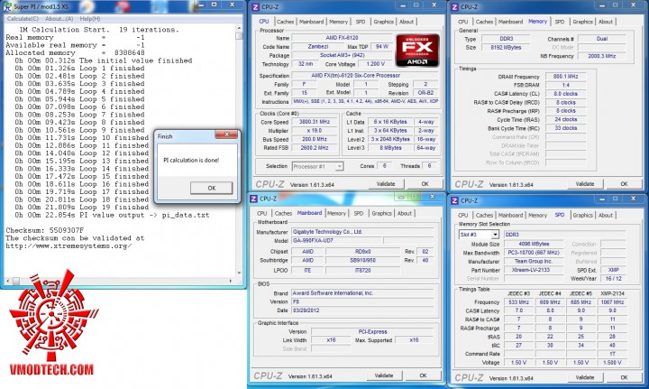This screenshot has height=389, width=649.
Task: Click the Super PI title bar icon
Action: pyautogui.click(x=7, y=6)
